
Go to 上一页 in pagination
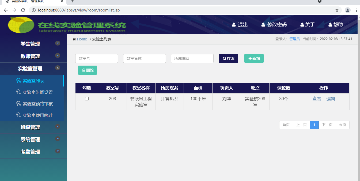pos(301,125)
